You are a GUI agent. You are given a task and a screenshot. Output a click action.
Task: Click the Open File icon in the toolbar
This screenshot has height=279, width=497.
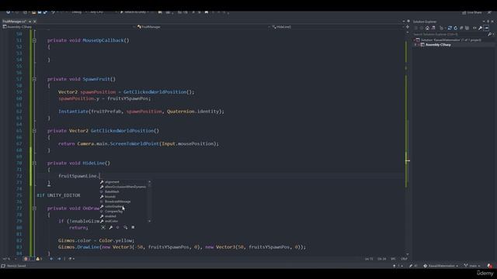click(33, 12)
